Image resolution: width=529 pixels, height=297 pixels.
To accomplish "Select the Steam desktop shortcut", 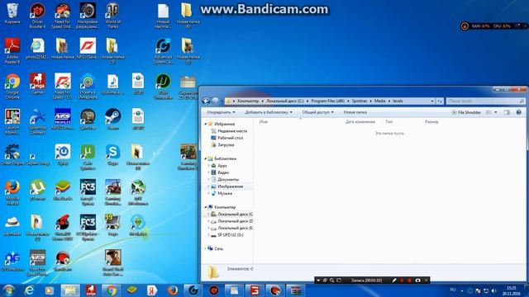I will click(112, 119).
